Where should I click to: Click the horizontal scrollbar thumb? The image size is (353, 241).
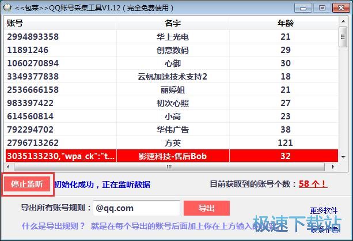(169, 167)
